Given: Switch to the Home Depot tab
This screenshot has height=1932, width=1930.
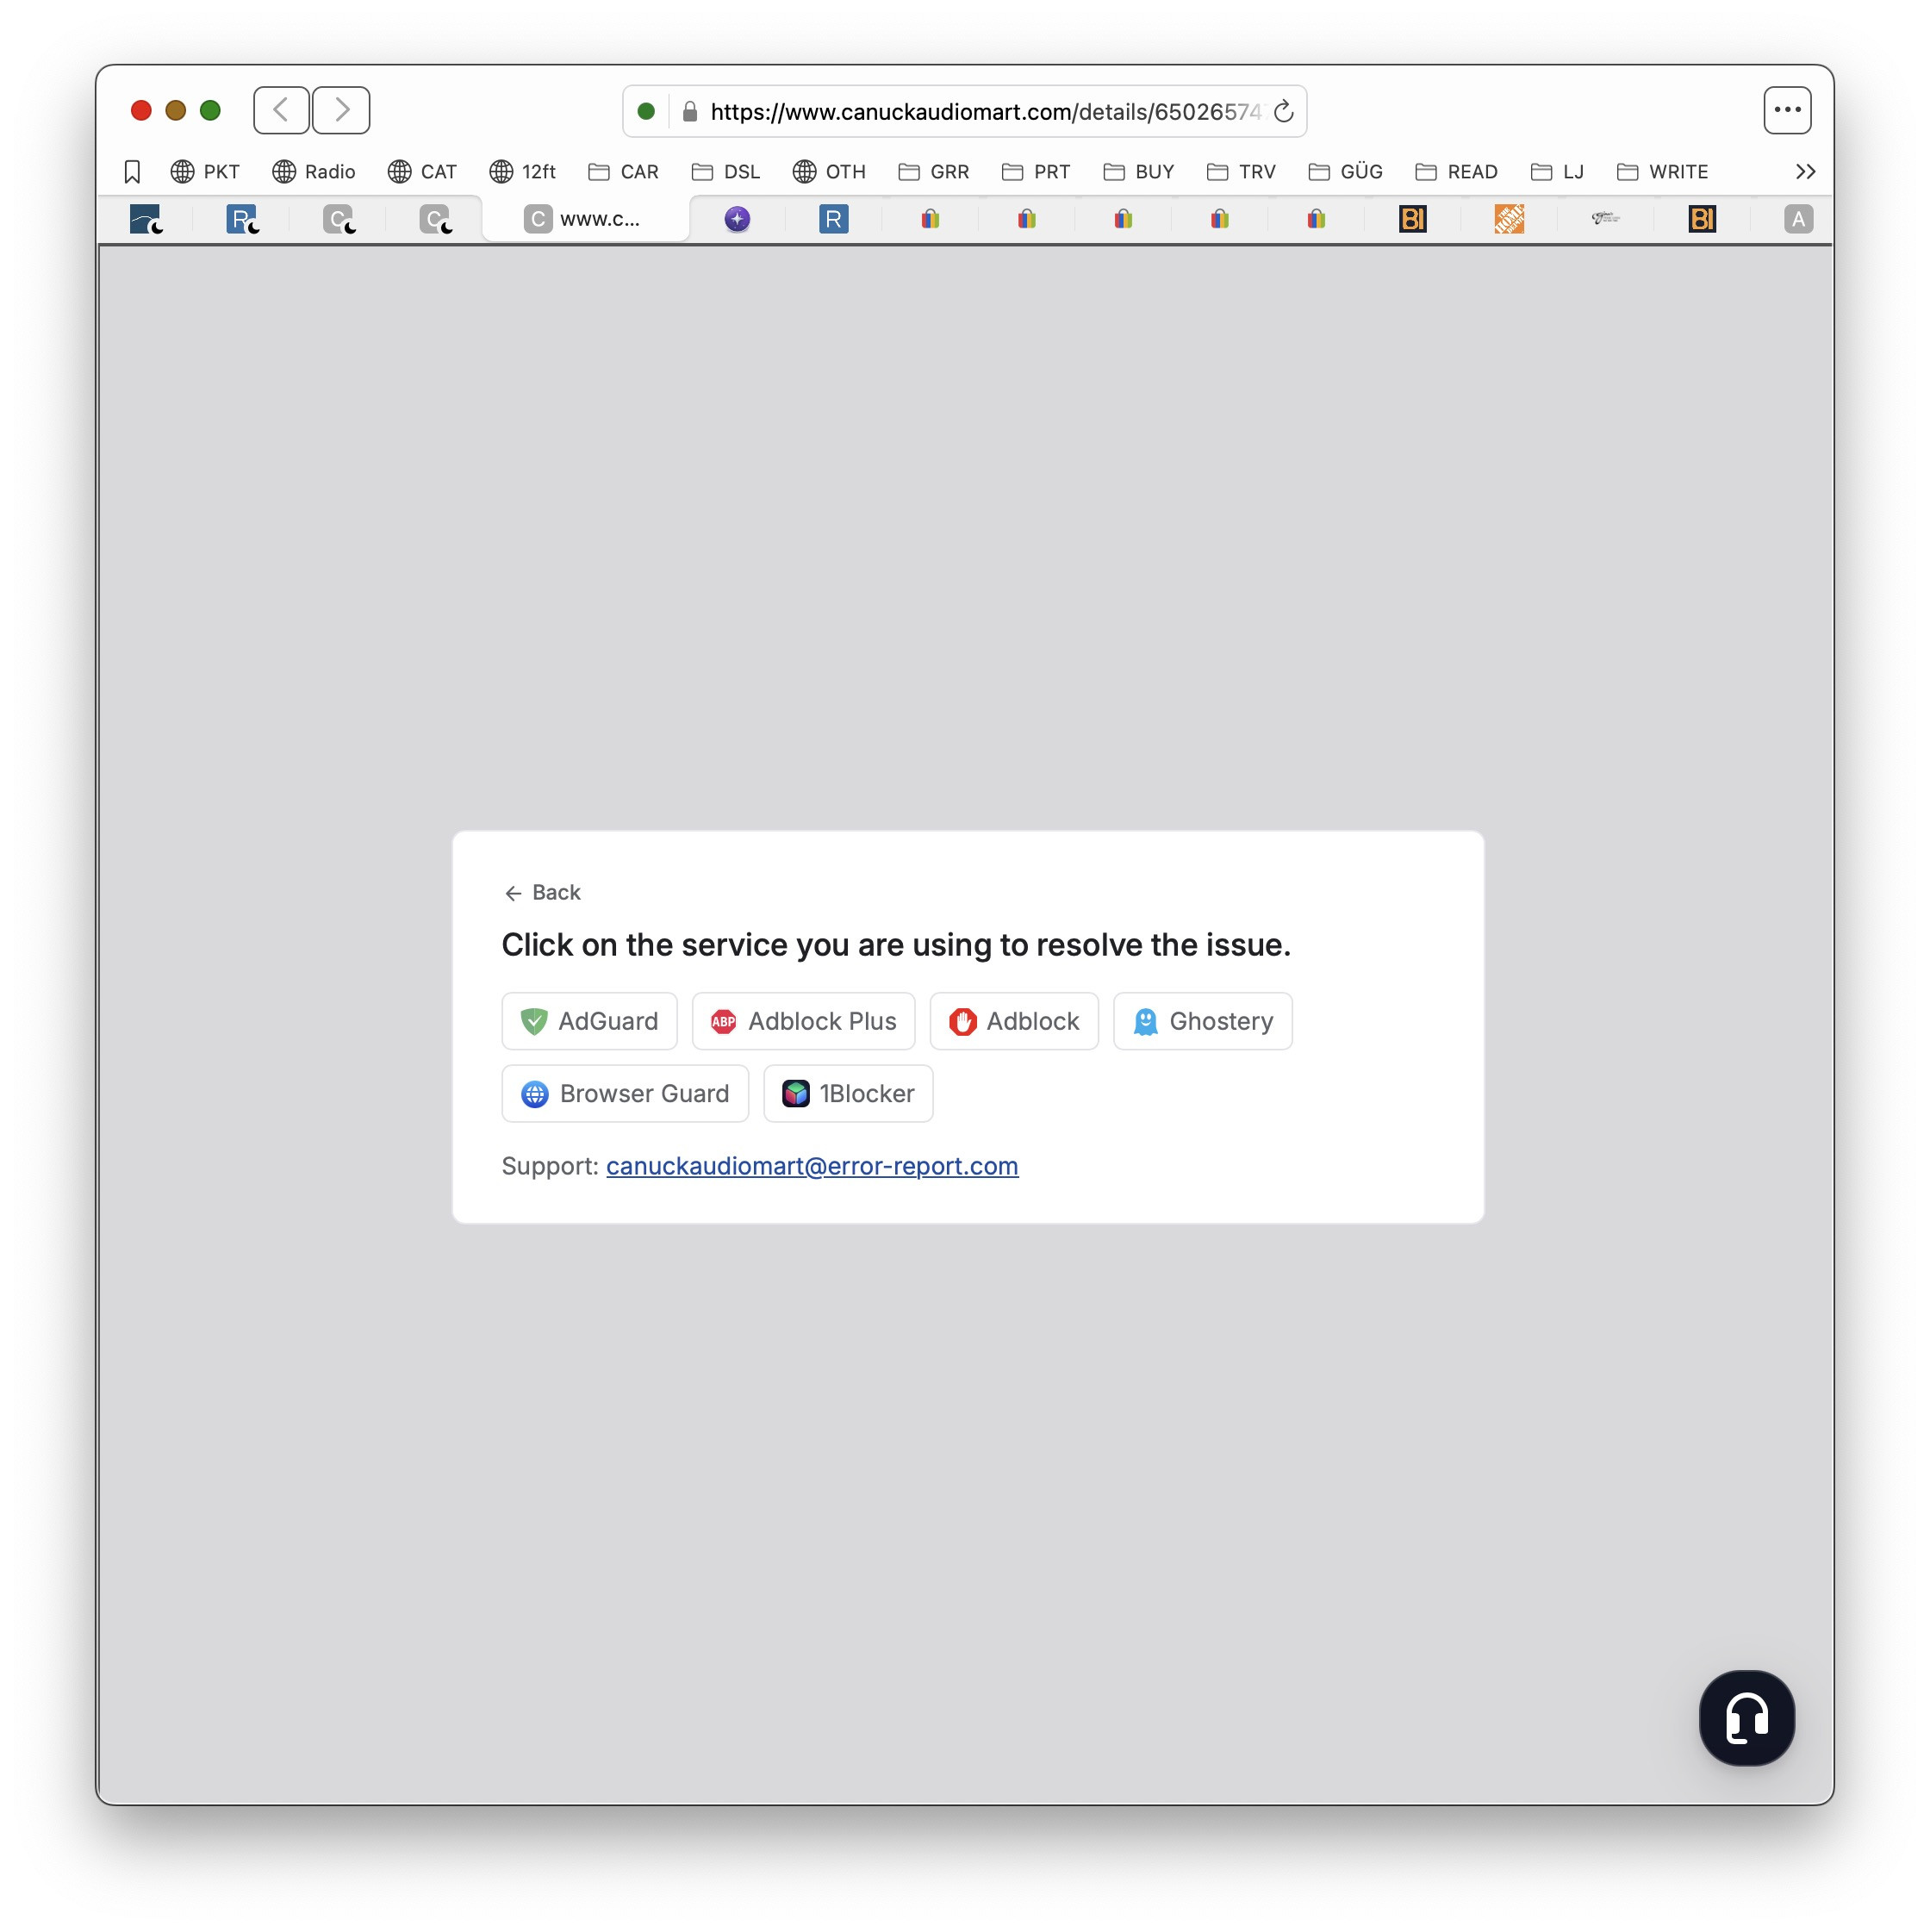Looking at the screenshot, I should pos(1508,219).
